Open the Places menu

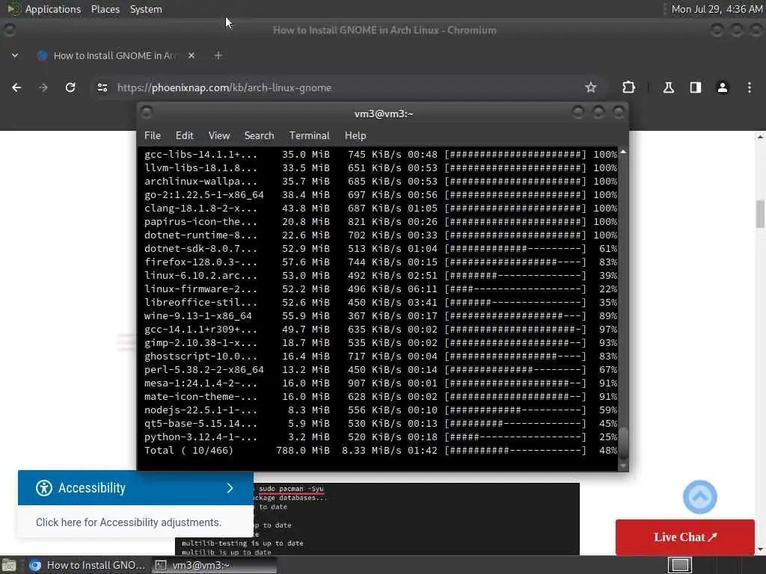[105, 9]
